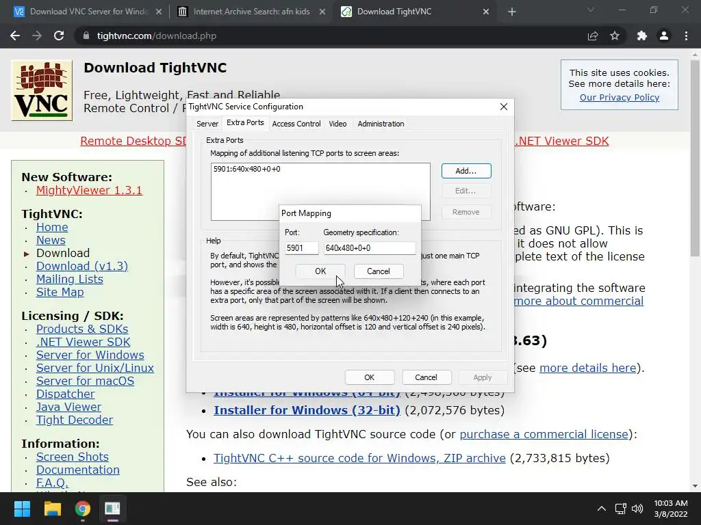The height and width of the screenshot is (525, 701).
Task: Open the Chrome profile avatar icon
Action: pyautogui.click(x=664, y=36)
